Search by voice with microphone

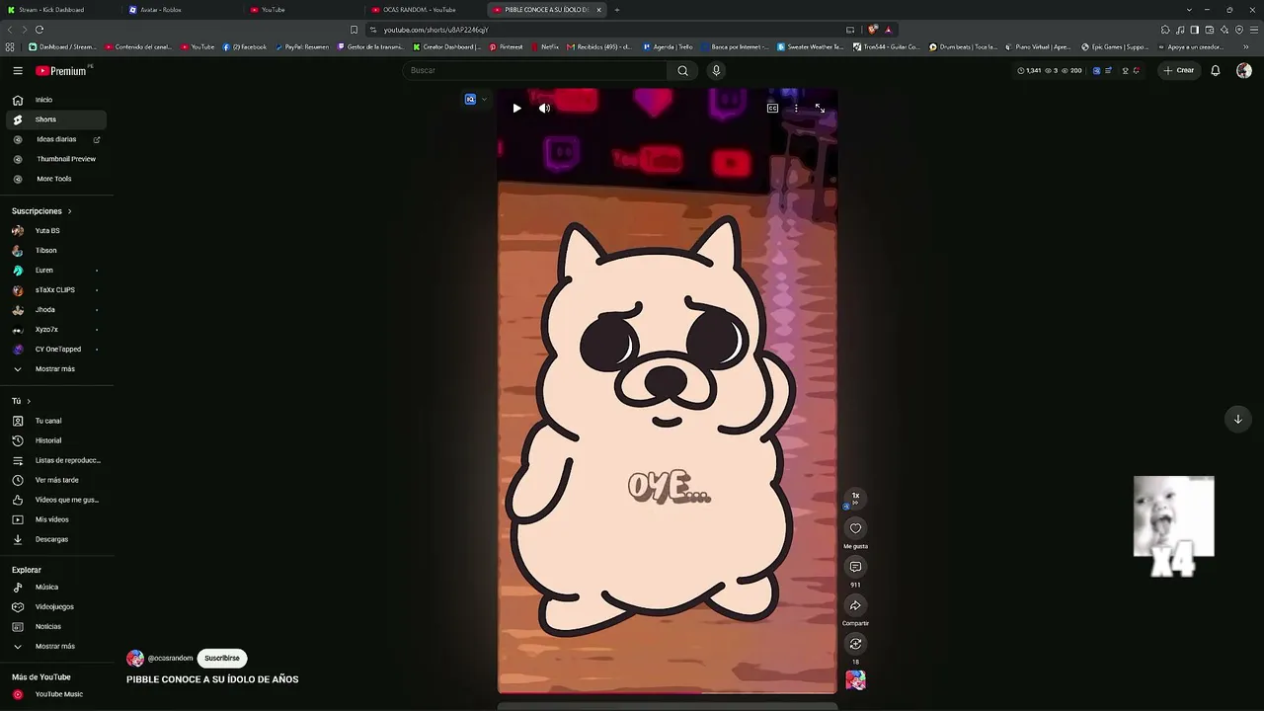click(716, 71)
